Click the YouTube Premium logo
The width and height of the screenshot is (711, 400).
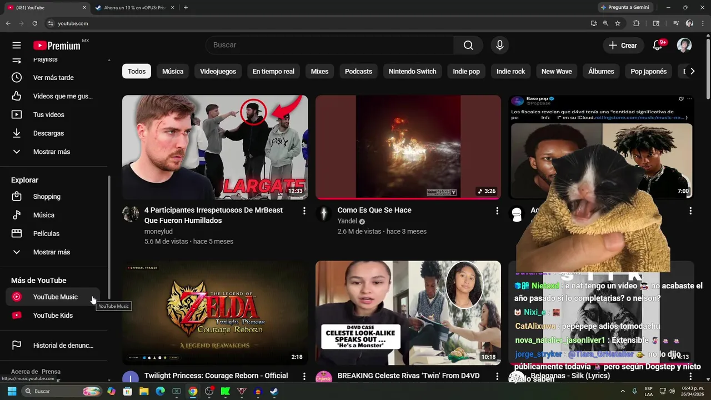tap(57, 46)
